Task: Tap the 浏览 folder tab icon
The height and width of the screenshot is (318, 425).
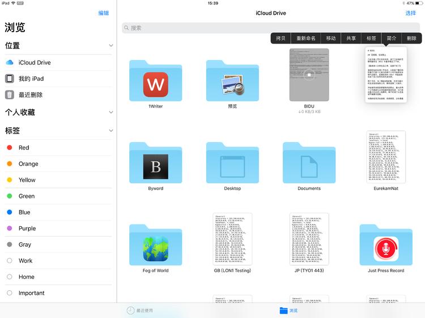Action: [283, 311]
